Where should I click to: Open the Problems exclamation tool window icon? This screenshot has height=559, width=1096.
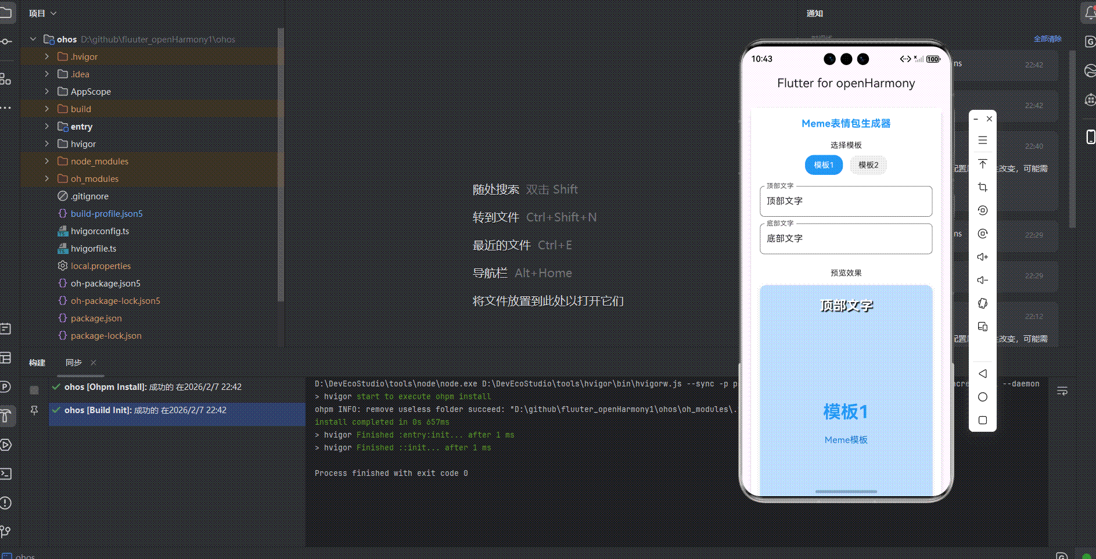6,503
